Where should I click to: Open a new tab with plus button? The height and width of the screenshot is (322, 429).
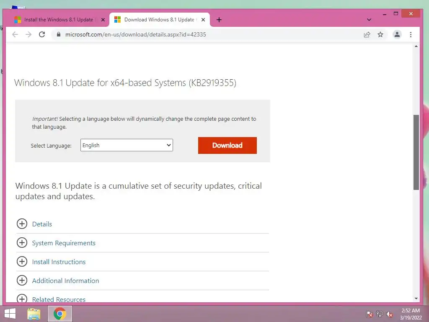pyautogui.click(x=219, y=20)
